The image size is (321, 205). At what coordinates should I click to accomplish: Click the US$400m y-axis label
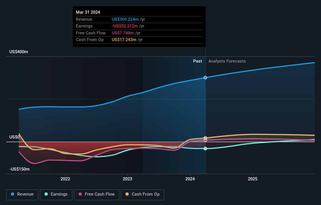[19, 52]
